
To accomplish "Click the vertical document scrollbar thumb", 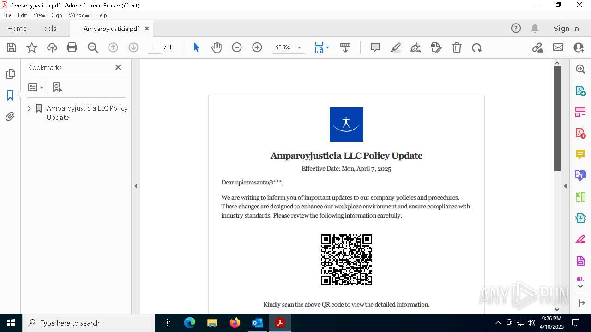I will point(557,119).
